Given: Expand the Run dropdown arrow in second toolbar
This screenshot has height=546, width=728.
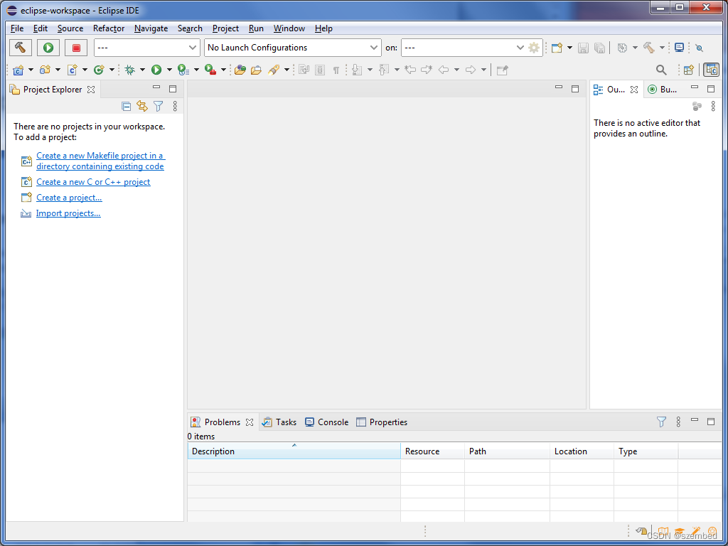Looking at the screenshot, I should click(x=169, y=70).
